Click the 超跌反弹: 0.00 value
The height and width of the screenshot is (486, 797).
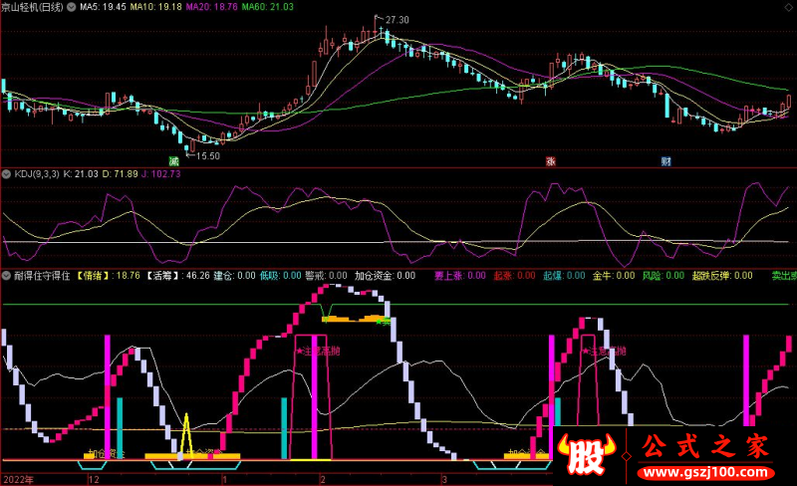722,276
